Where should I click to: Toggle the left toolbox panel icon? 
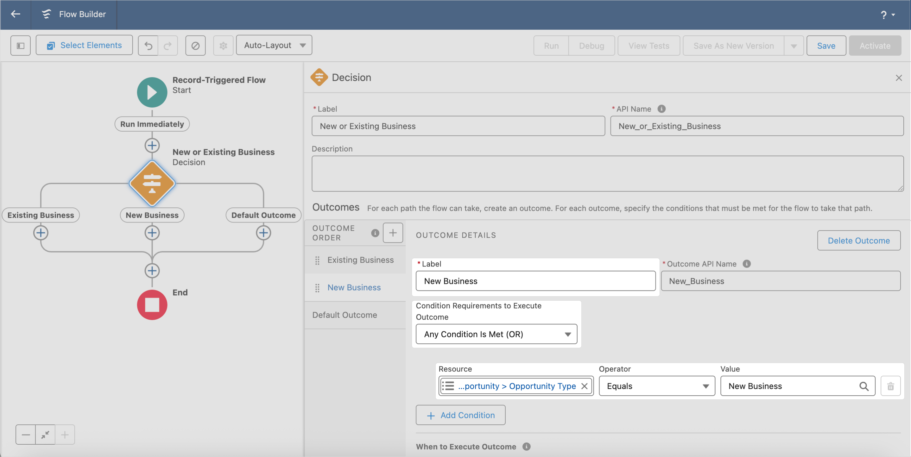click(21, 46)
